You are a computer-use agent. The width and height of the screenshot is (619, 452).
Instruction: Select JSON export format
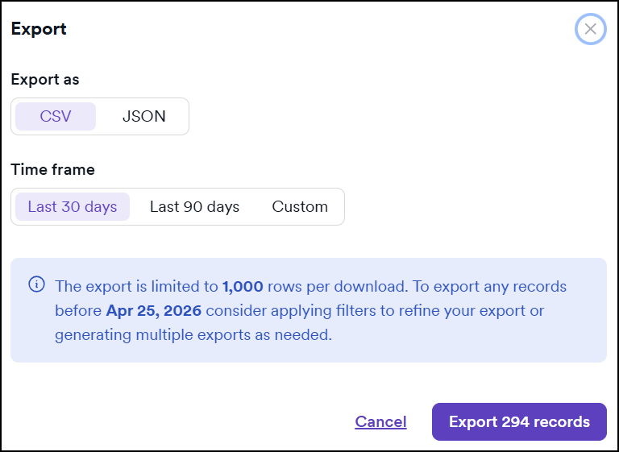tap(143, 117)
